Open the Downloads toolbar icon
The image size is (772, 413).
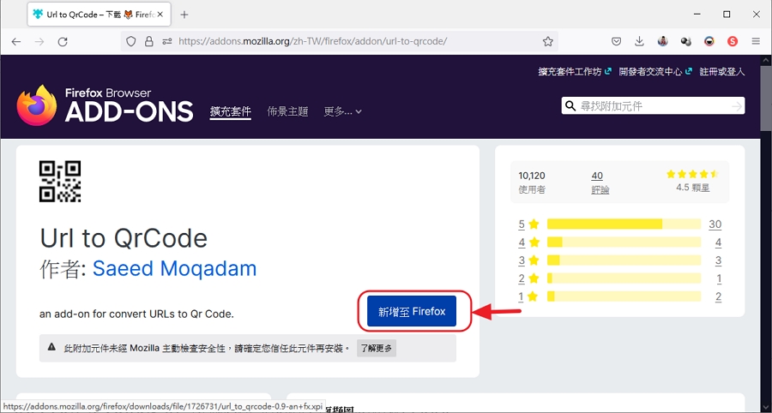tap(639, 42)
